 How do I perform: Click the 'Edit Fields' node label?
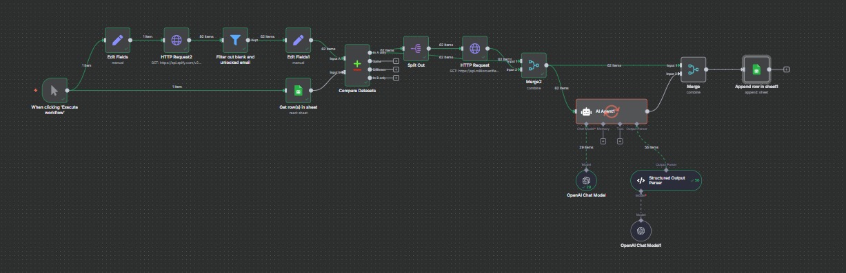click(117, 57)
